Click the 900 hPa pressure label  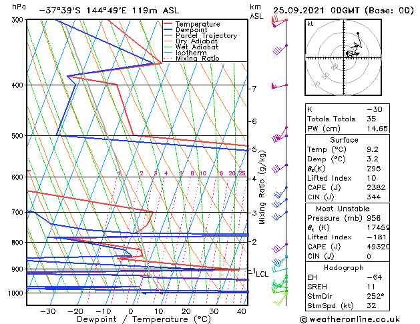tap(19, 269)
